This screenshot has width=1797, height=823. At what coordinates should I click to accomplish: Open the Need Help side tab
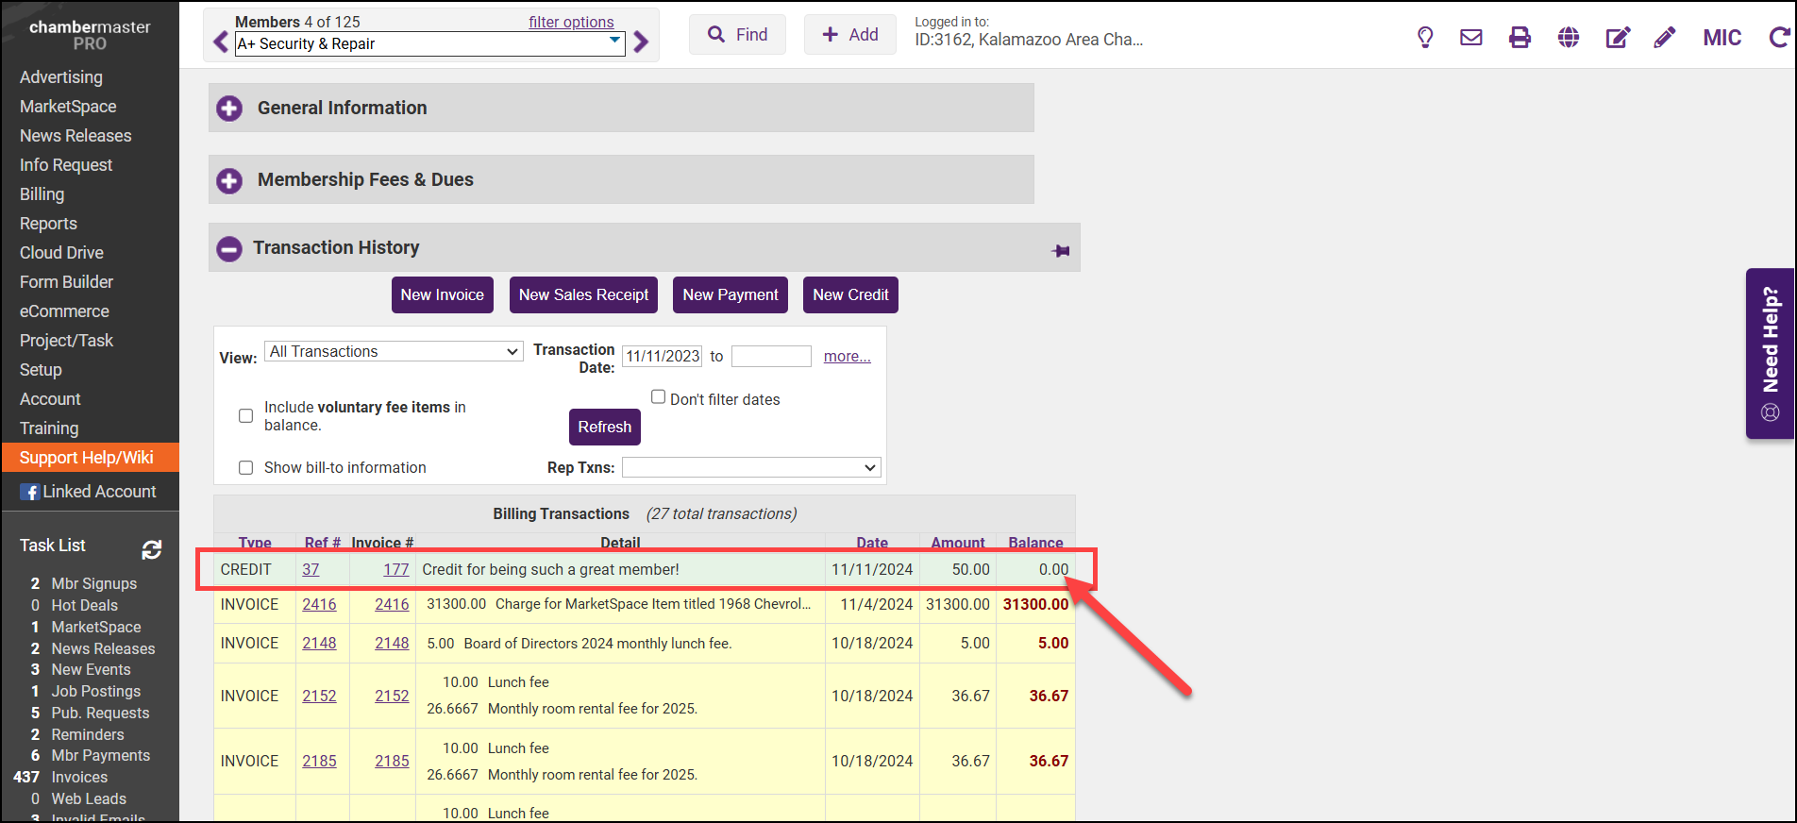click(1770, 354)
